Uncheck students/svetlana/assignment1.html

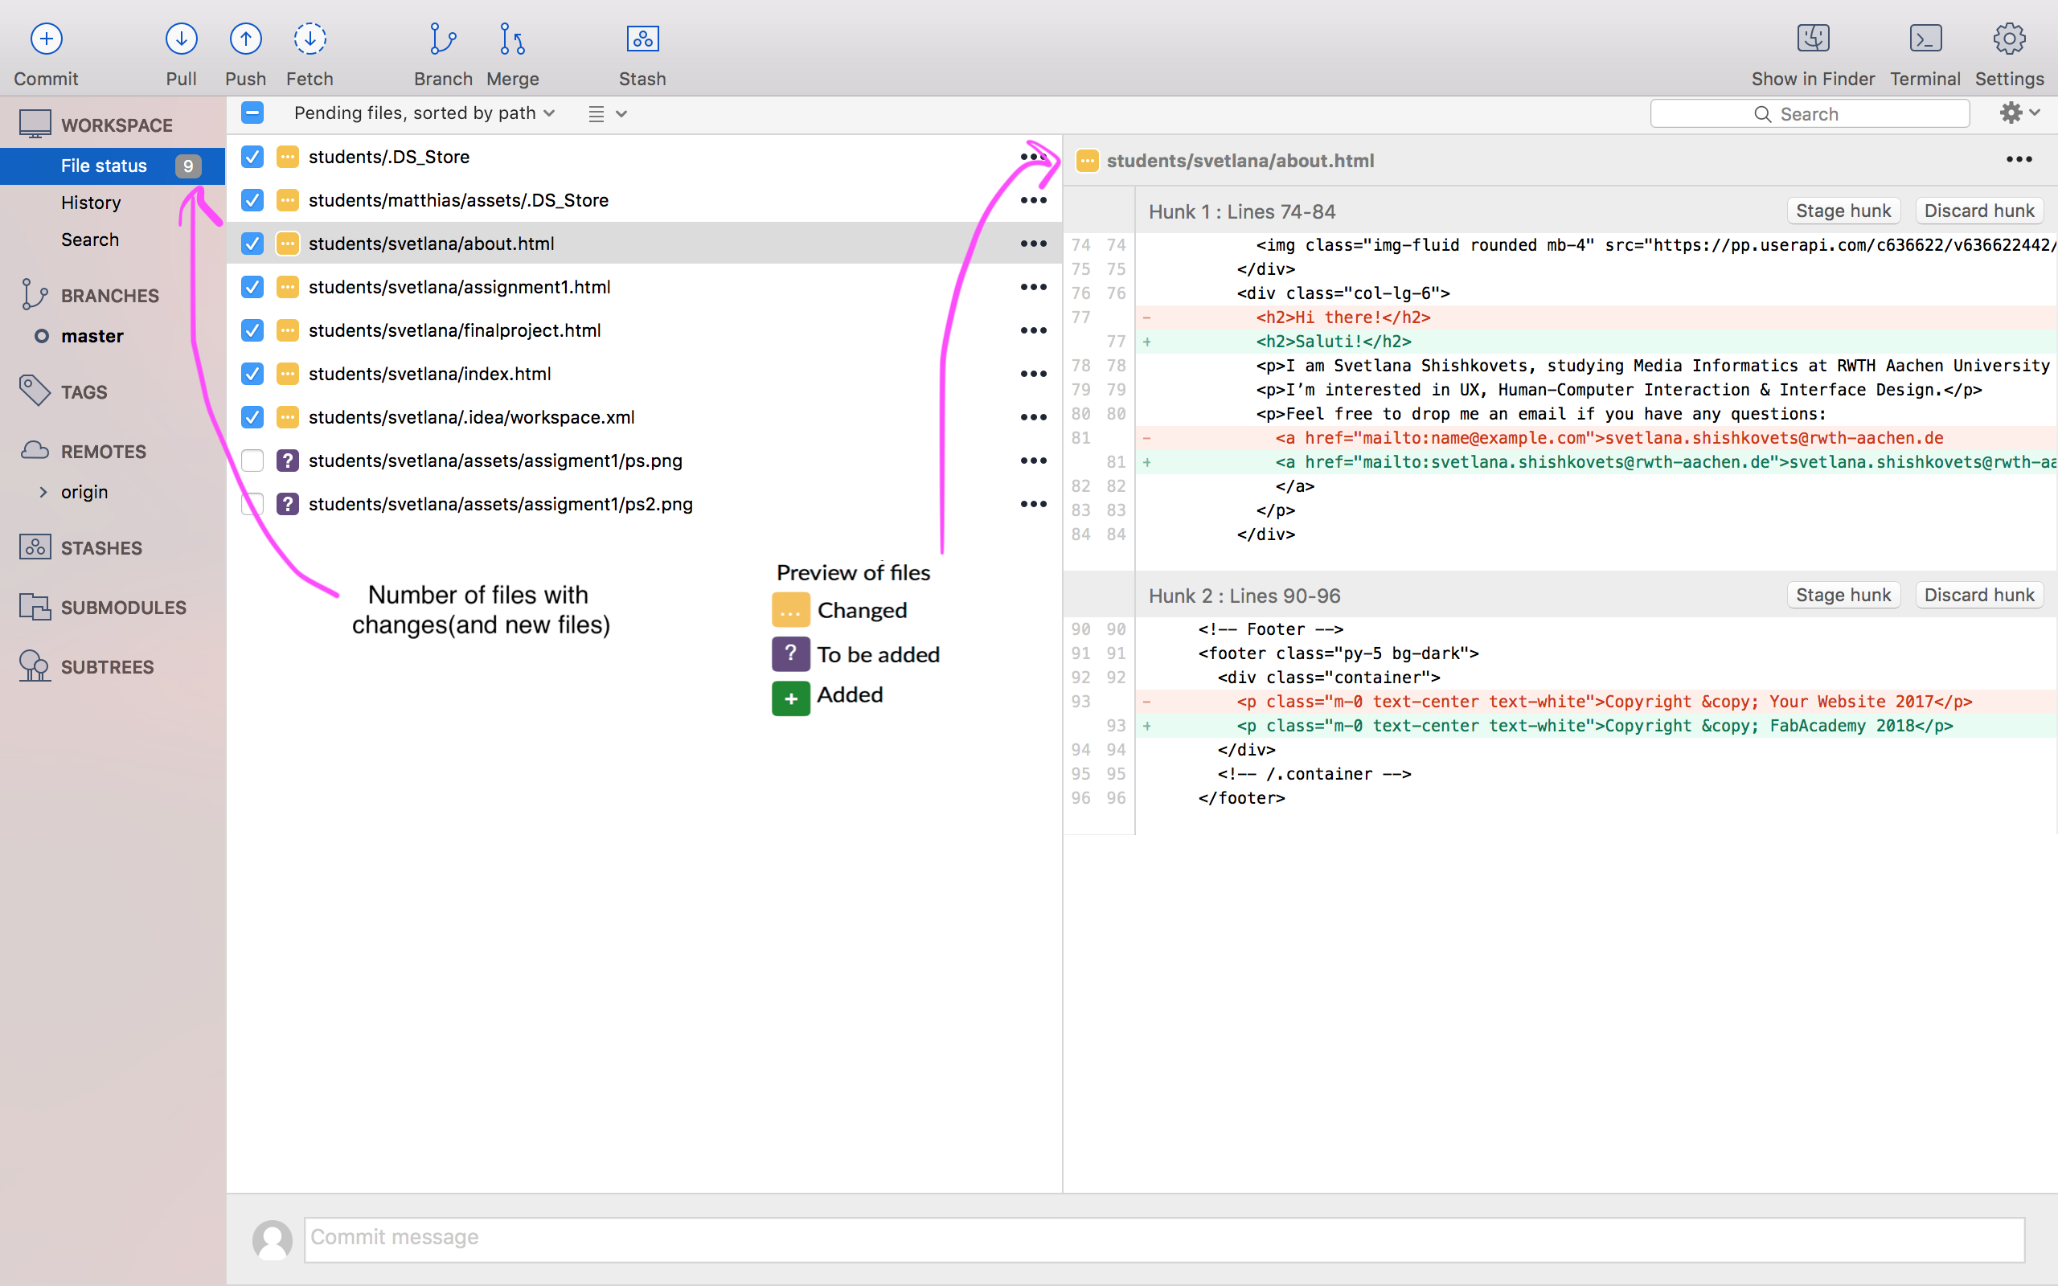click(x=252, y=287)
